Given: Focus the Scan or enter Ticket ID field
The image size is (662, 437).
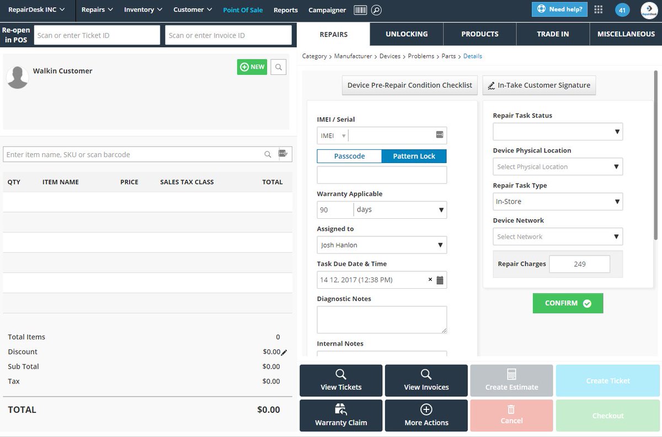Looking at the screenshot, I should tap(97, 35).
